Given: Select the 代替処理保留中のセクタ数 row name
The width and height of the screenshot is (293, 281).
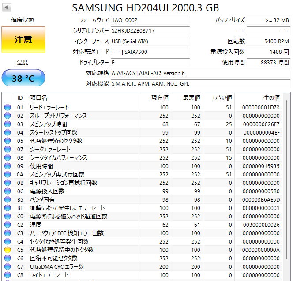Looking at the screenshot, I should coord(62,250).
